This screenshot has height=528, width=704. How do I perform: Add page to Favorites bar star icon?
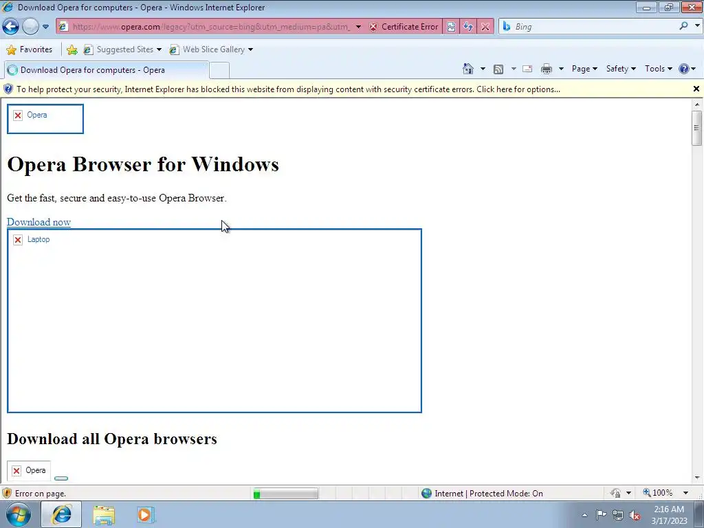(x=71, y=49)
